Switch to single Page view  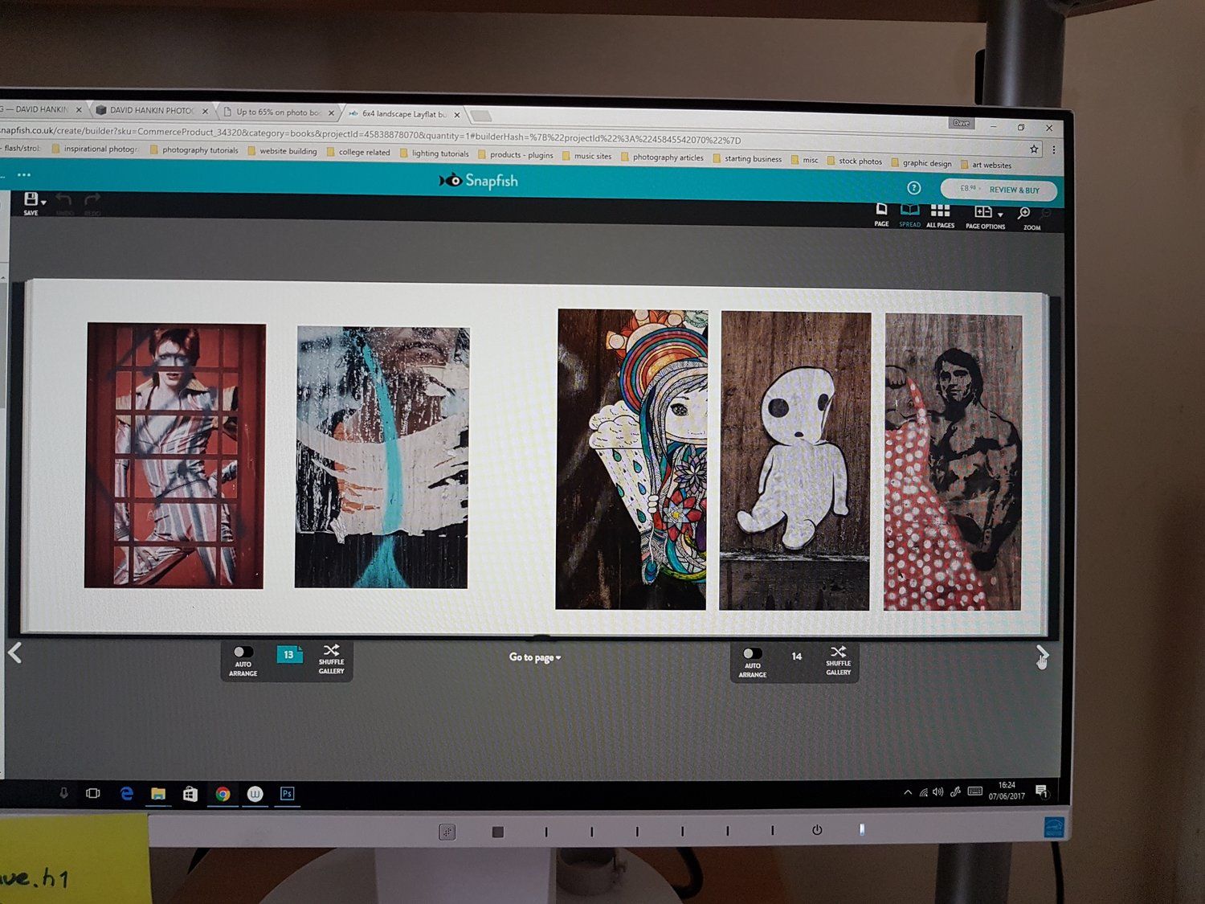pos(881,214)
